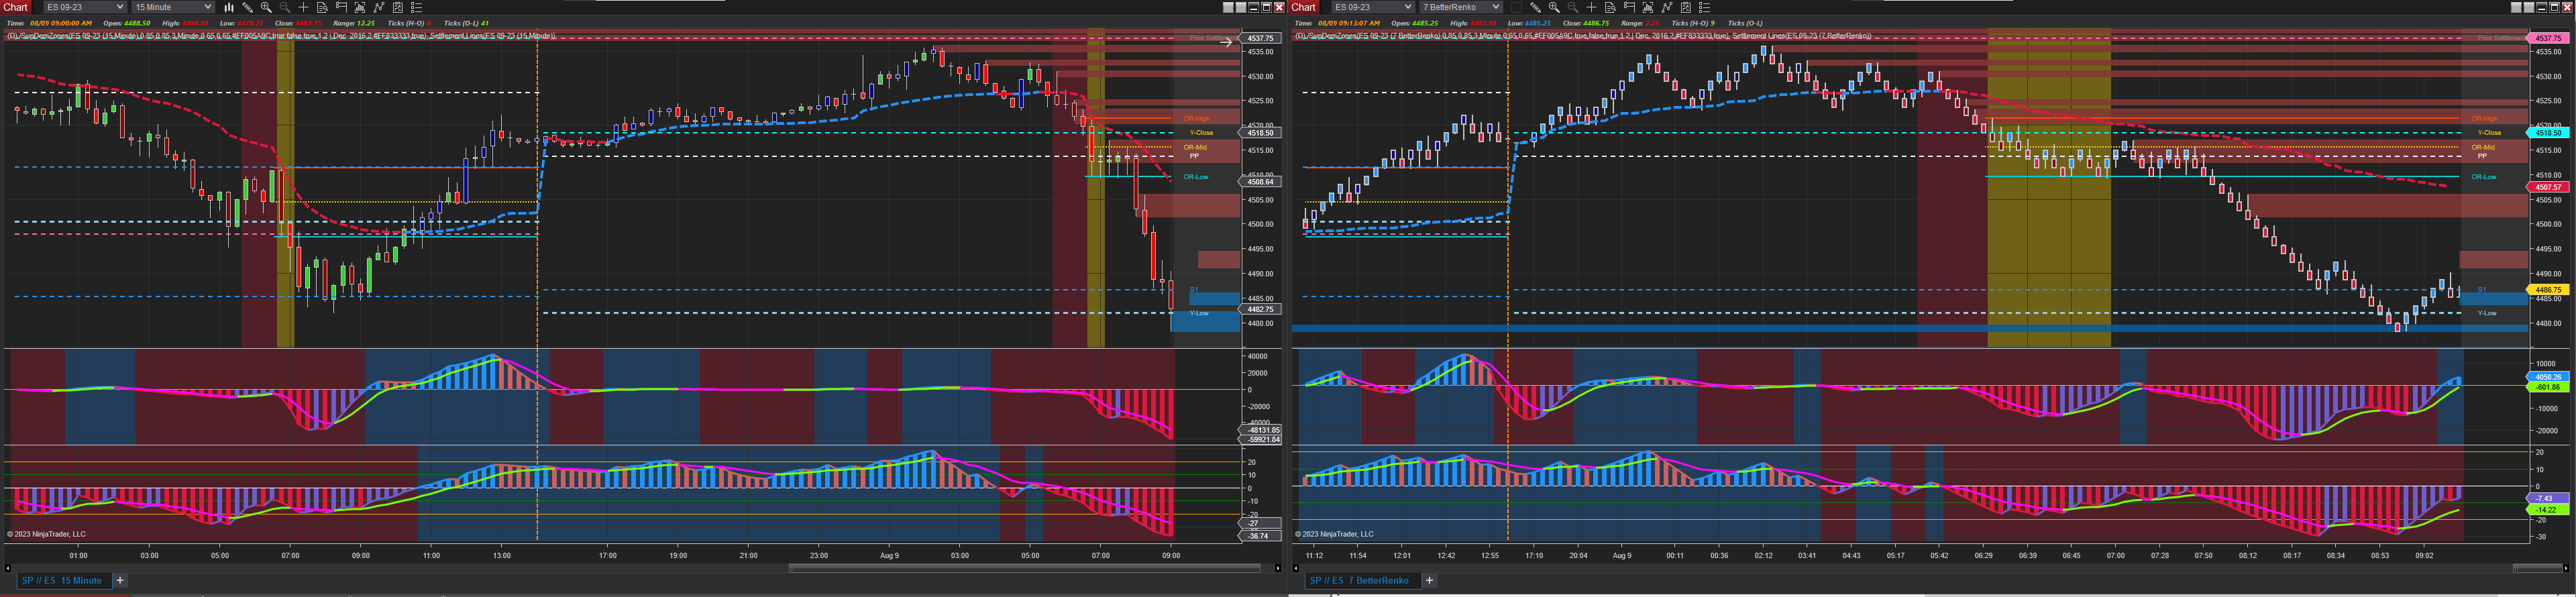Open Strategies icon in the BetterRenko chart

click(1667, 7)
